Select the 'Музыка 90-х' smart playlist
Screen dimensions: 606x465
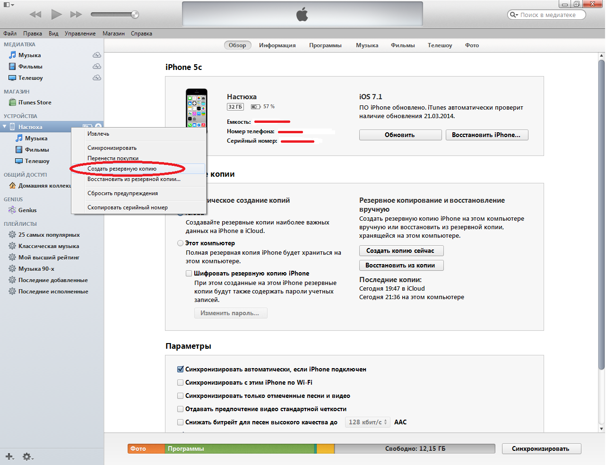[36, 269]
